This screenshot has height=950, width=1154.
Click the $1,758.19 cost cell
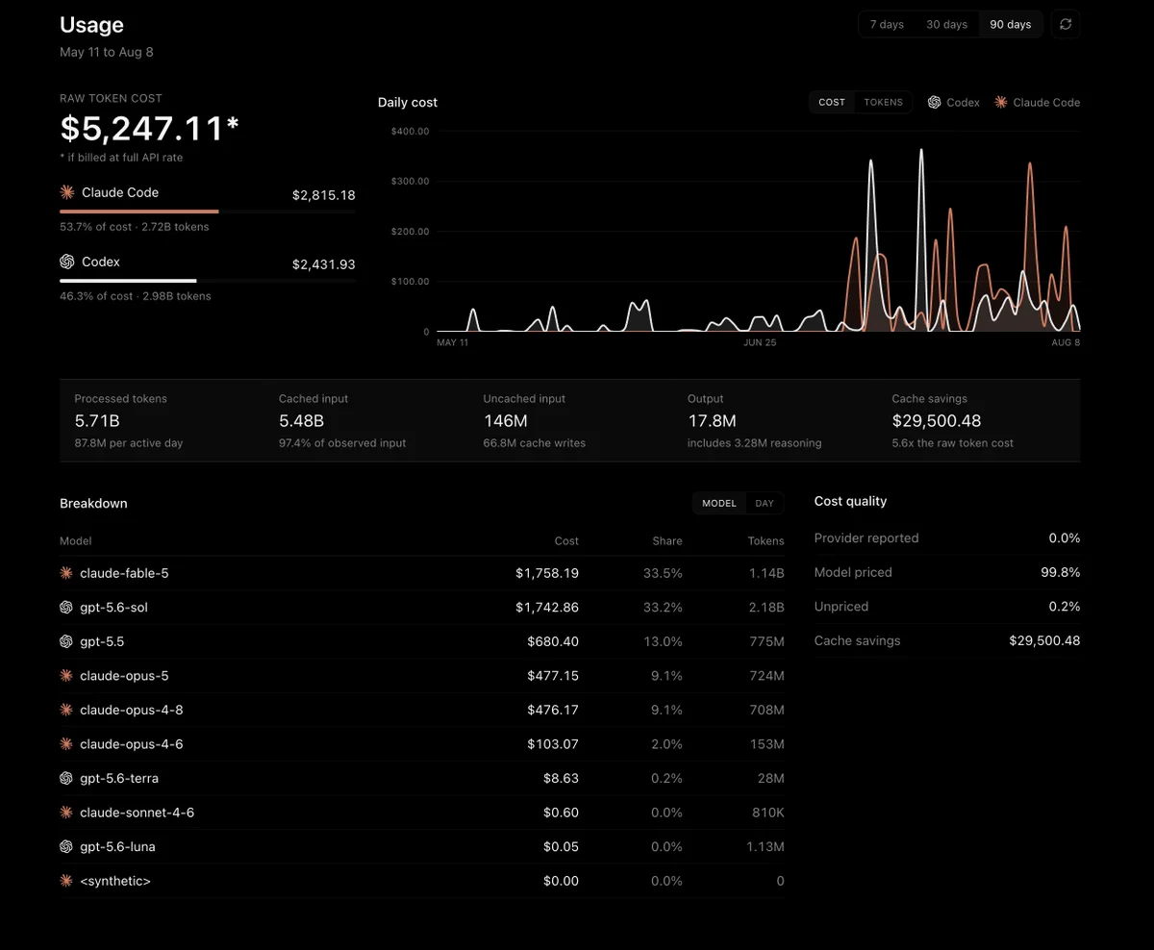547,573
